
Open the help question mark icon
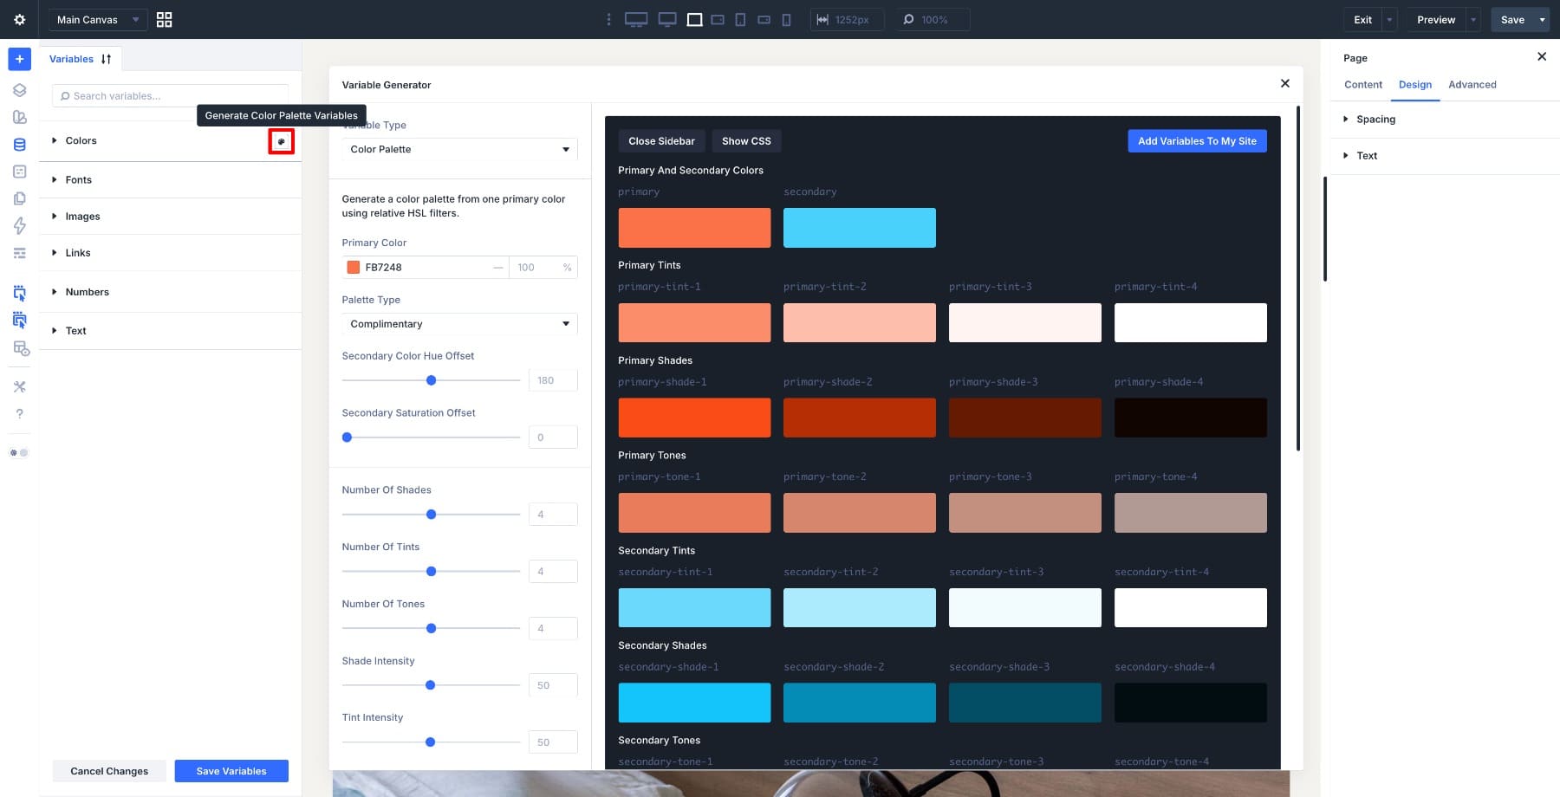19,414
